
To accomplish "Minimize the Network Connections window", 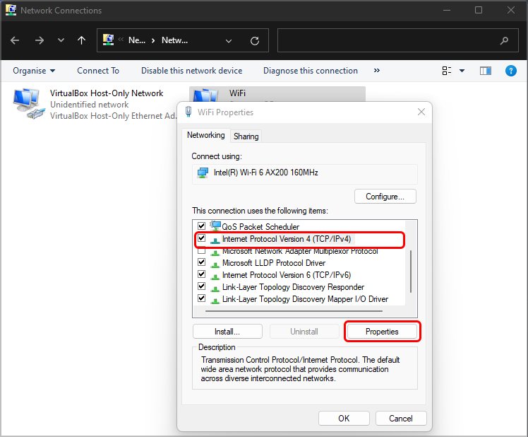I will click(x=447, y=10).
